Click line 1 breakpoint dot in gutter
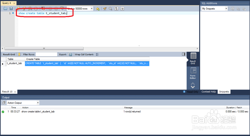The image size is (250, 136). [13, 13]
